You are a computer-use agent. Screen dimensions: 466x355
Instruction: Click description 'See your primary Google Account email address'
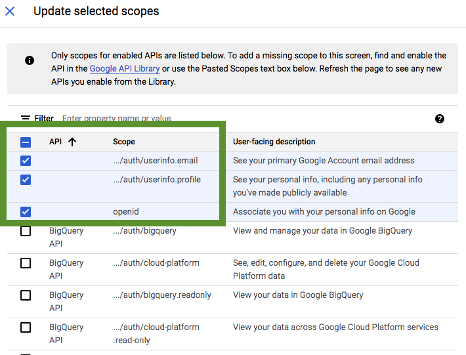[324, 161]
